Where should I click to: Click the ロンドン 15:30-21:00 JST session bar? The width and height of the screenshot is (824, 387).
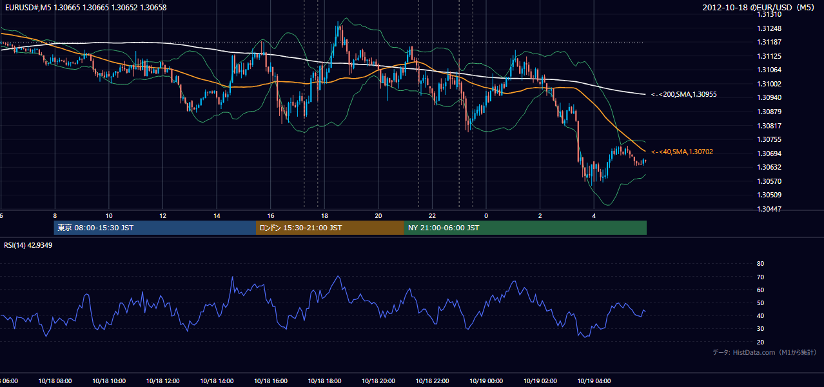point(330,228)
